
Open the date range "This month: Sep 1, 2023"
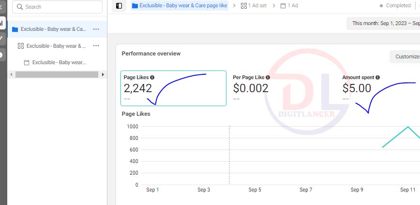click(383, 23)
